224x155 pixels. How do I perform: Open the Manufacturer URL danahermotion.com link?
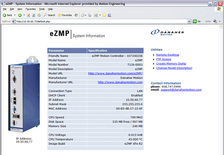pos(120,82)
